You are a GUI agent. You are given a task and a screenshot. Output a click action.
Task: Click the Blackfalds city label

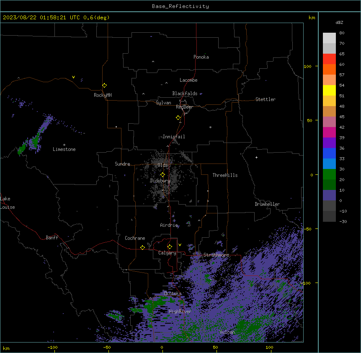click(x=185, y=93)
